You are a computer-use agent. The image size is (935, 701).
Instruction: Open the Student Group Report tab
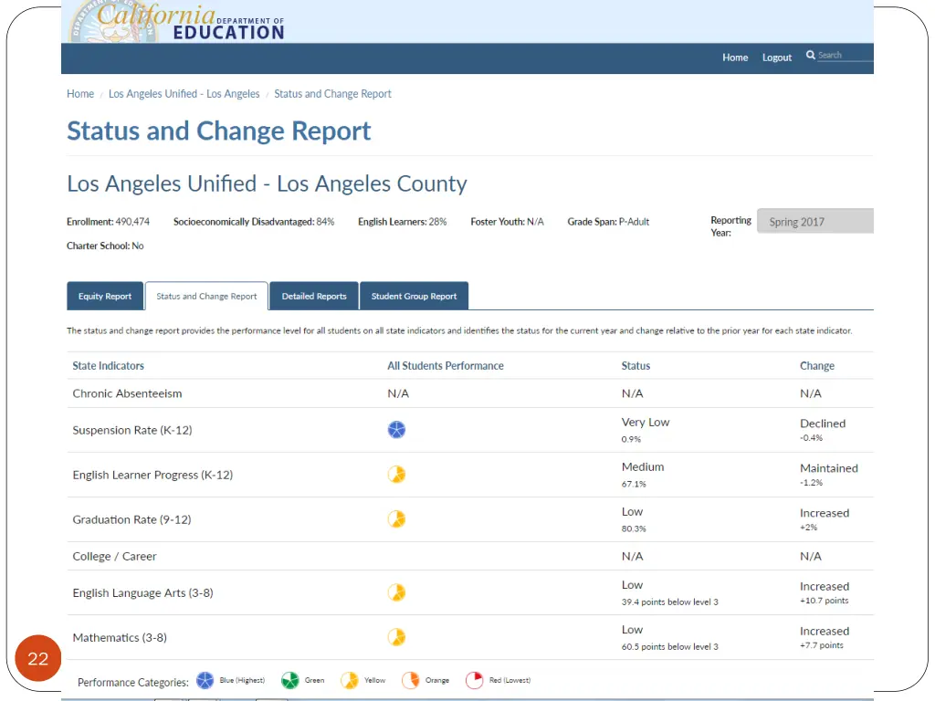tap(414, 296)
